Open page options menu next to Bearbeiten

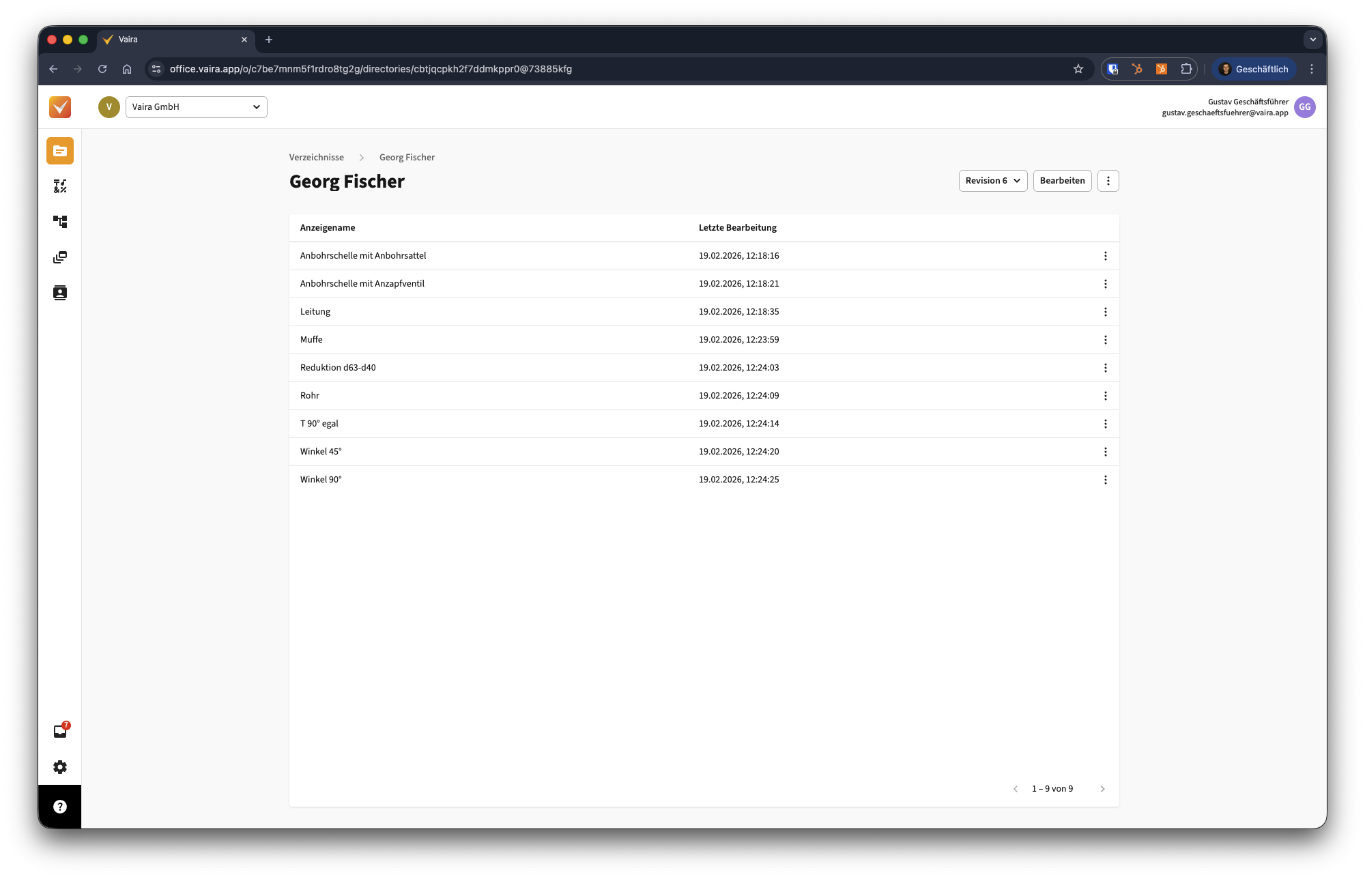[1108, 181]
